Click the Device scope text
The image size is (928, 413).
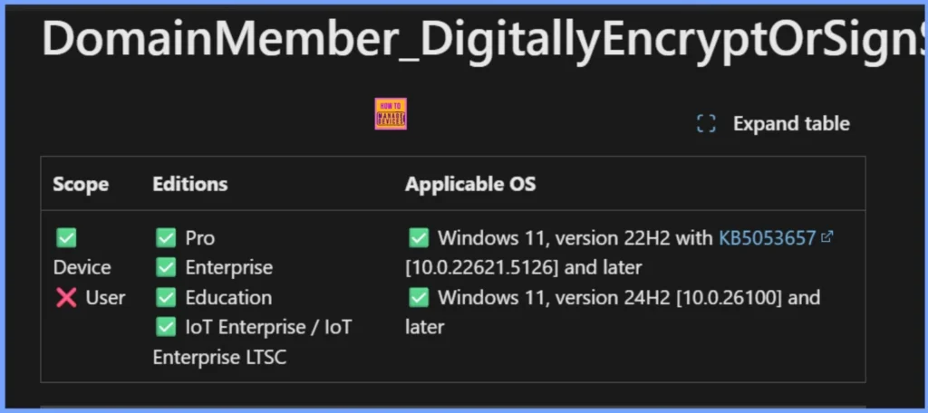[x=82, y=268]
